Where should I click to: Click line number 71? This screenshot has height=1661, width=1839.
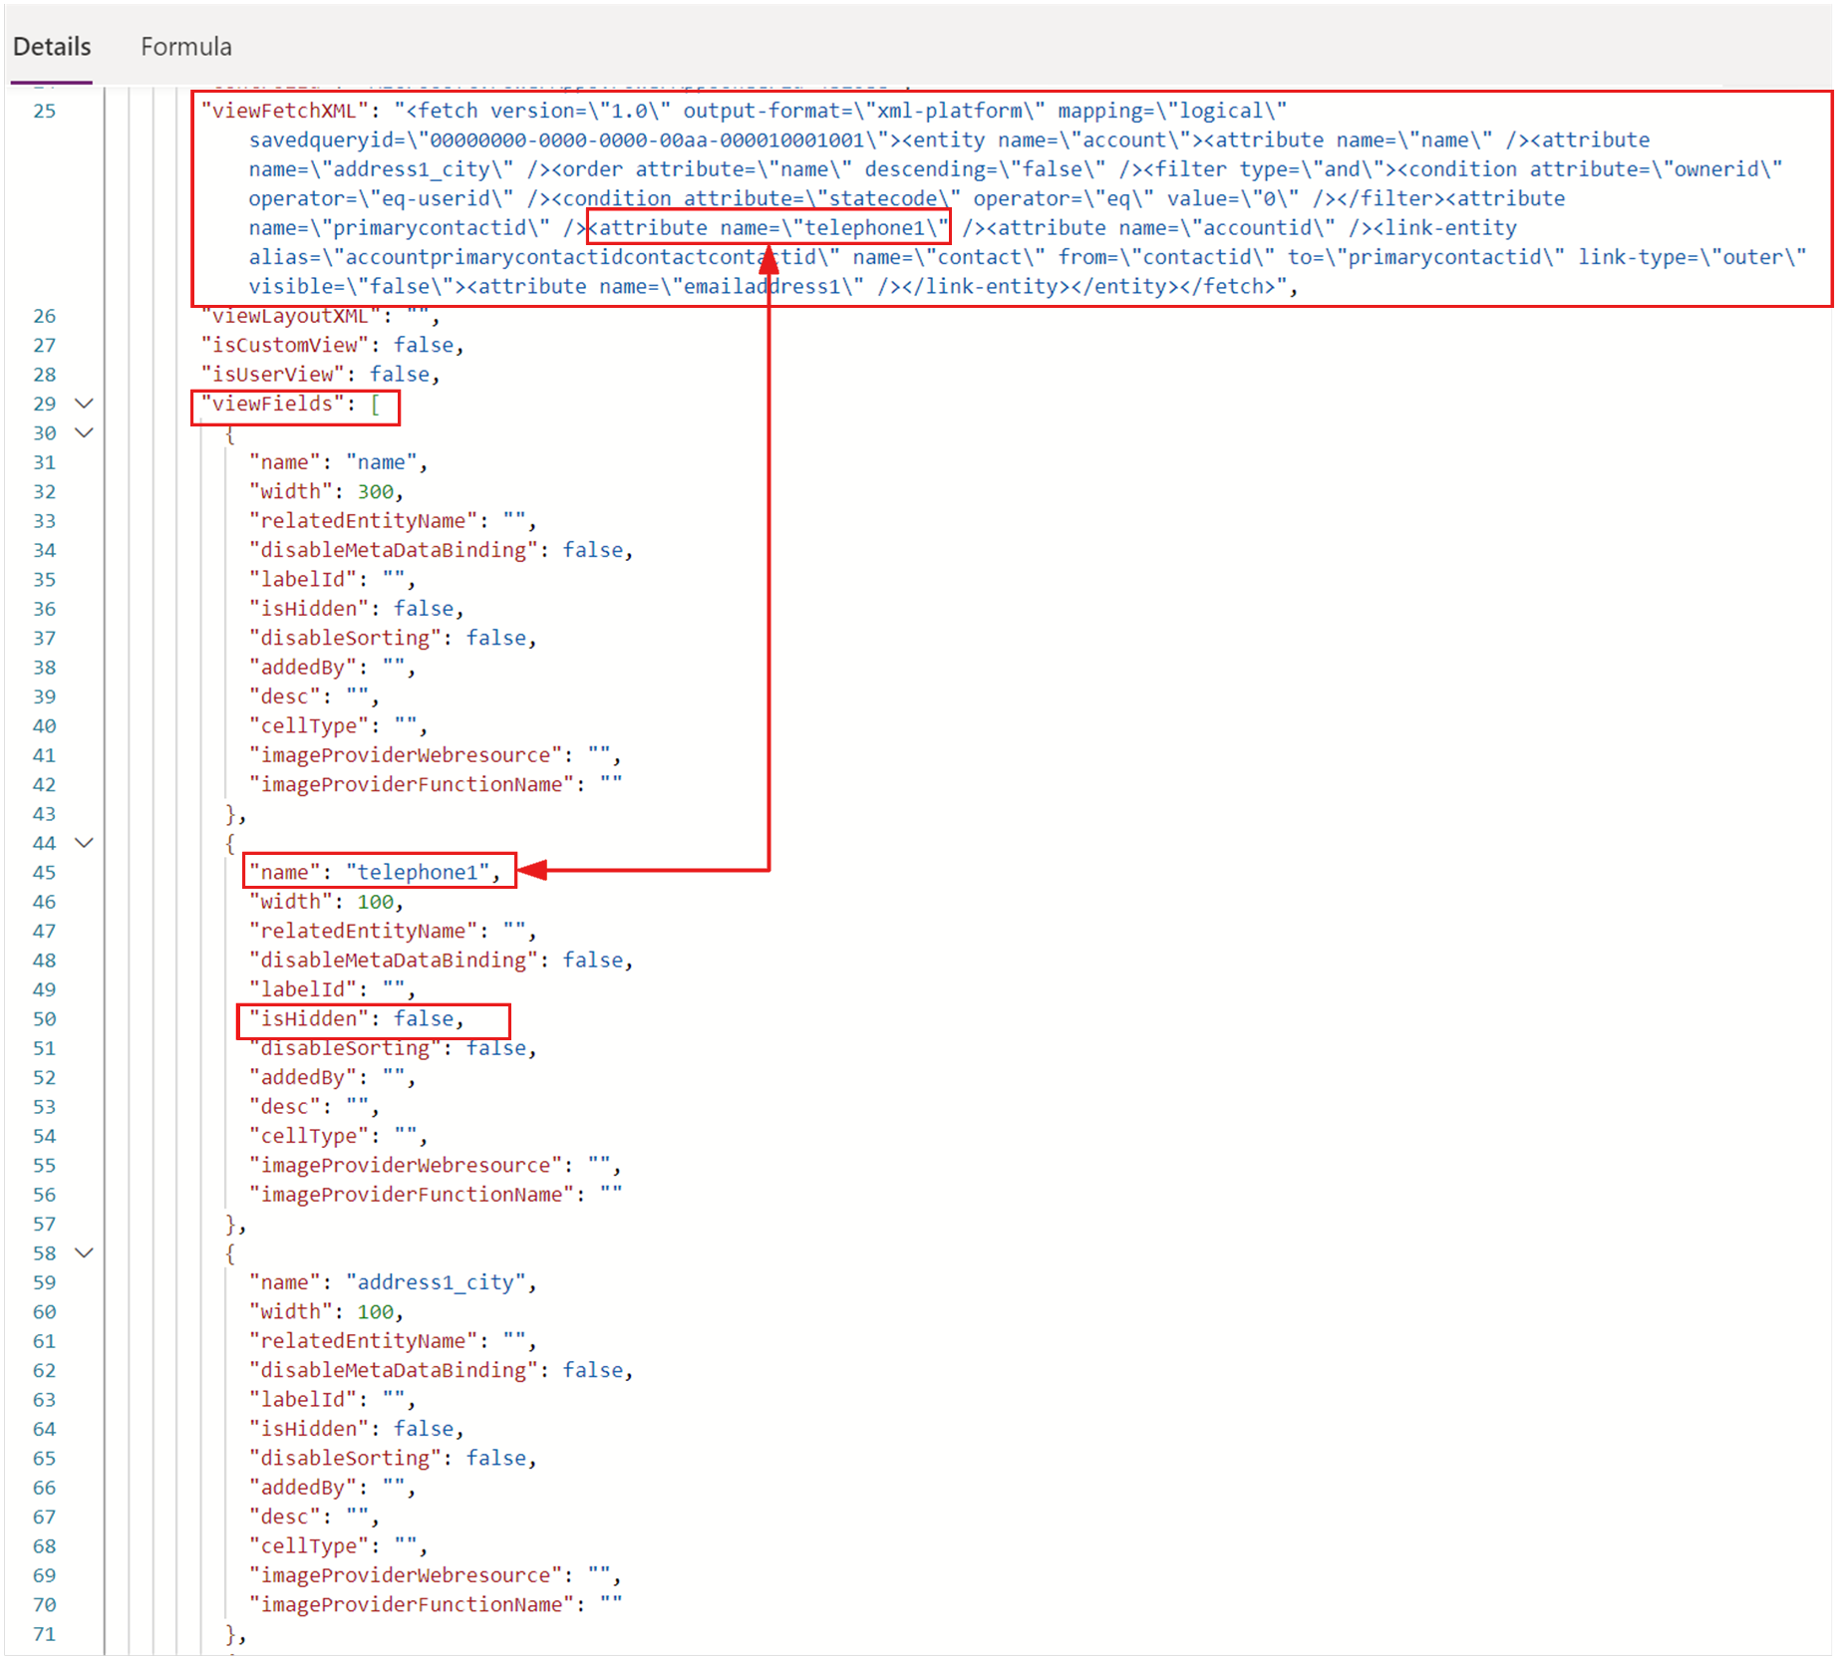(x=45, y=1634)
